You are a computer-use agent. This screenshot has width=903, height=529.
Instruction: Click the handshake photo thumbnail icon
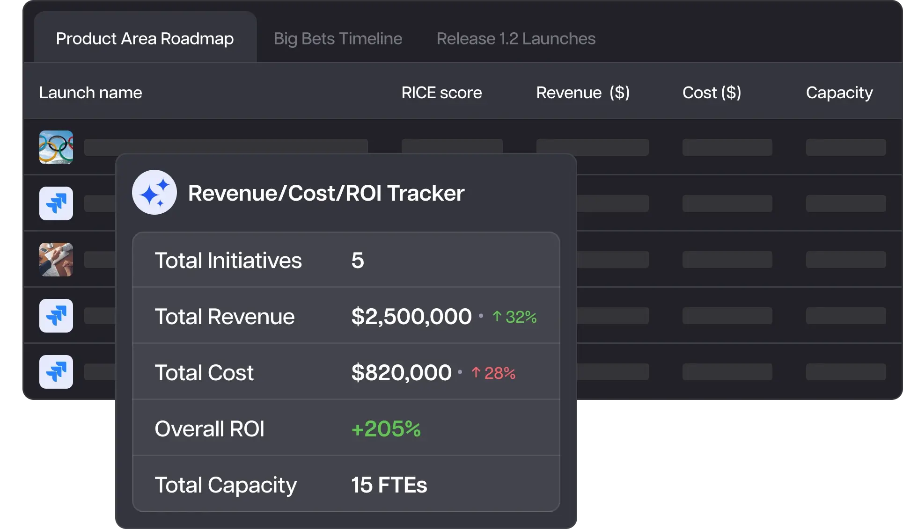coord(56,260)
